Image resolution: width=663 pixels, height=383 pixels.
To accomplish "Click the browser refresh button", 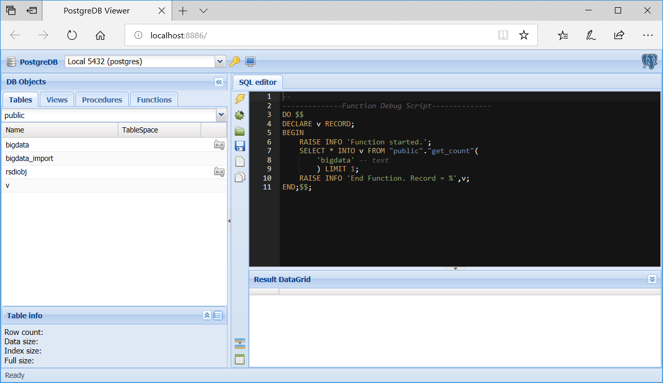I will pyautogui.click(x=72, y=35).
